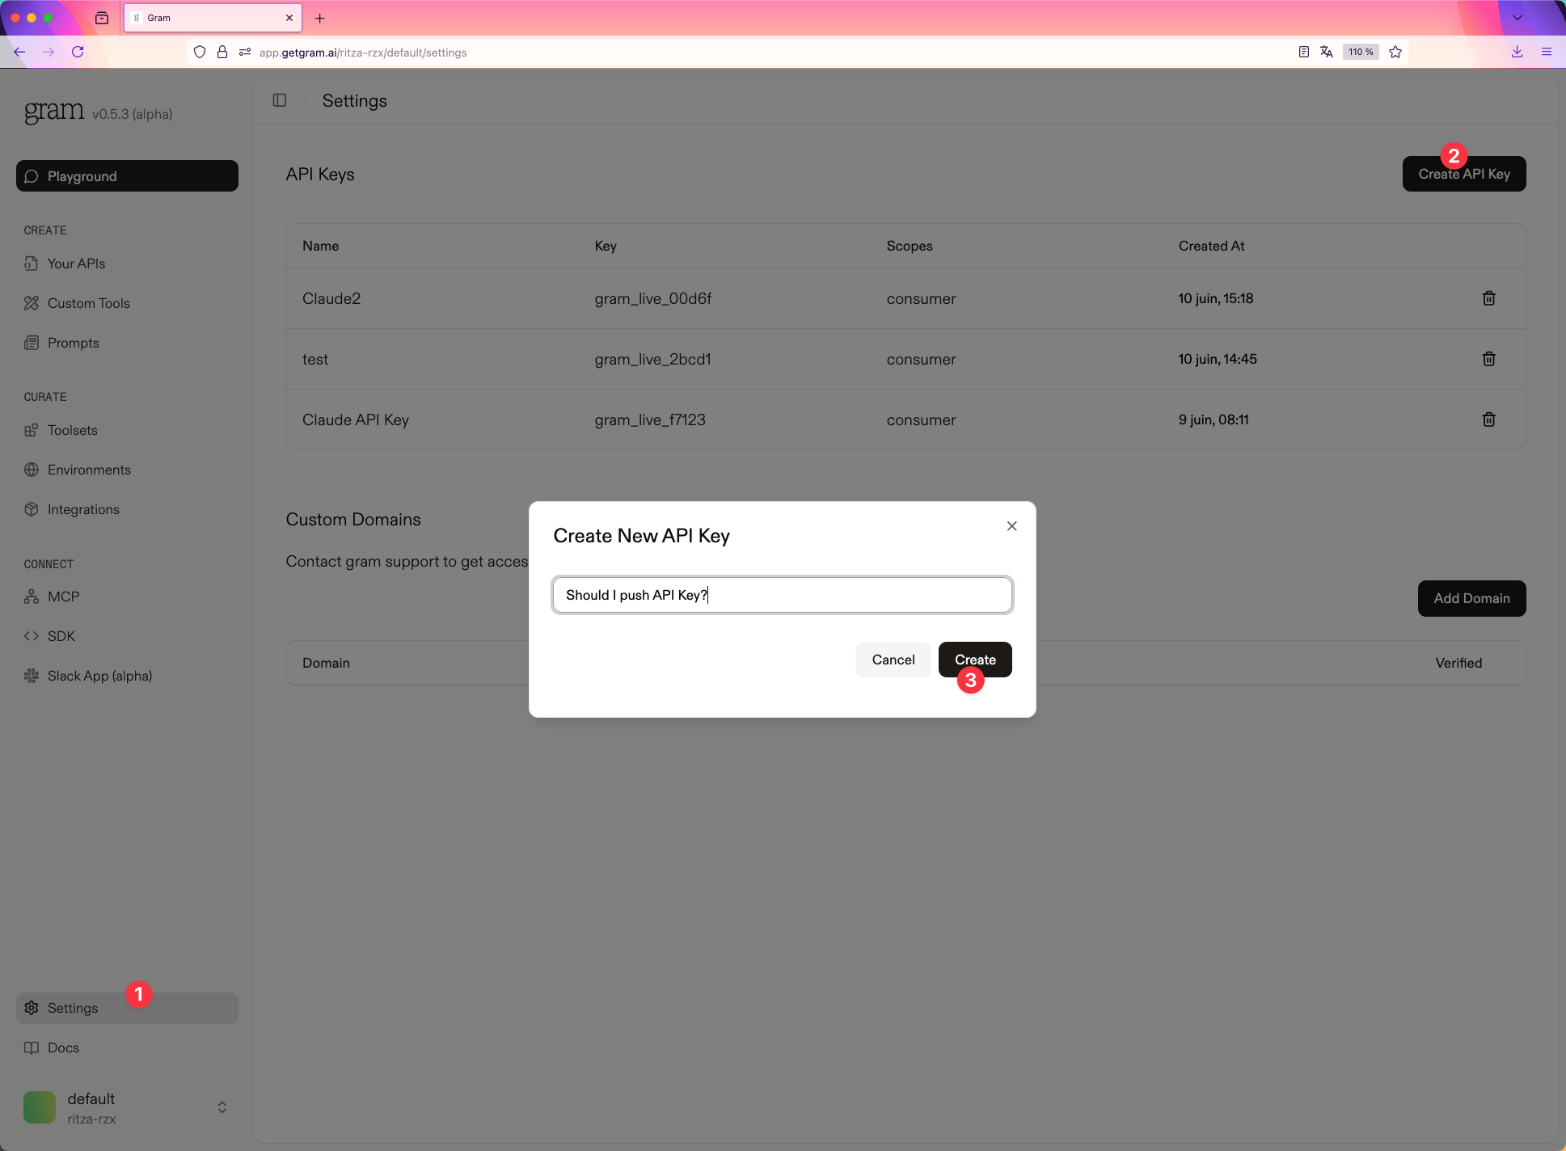Viewport: 1566px width, 1151px height.
Task: Open the Prompts section
Action: 73,343
